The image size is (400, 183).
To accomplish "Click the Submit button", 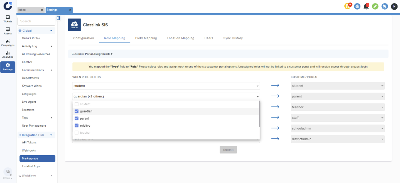I will 228,150.
